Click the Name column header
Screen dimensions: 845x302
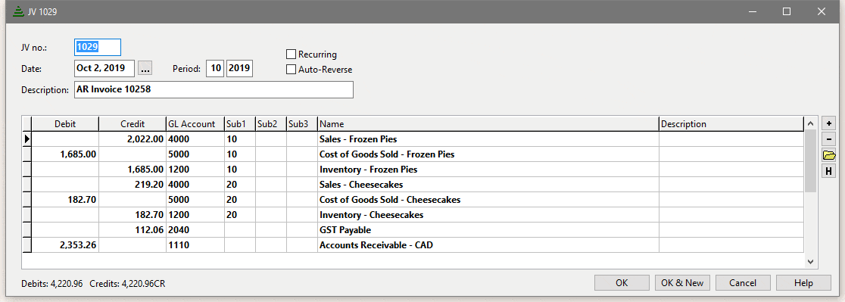488,124
